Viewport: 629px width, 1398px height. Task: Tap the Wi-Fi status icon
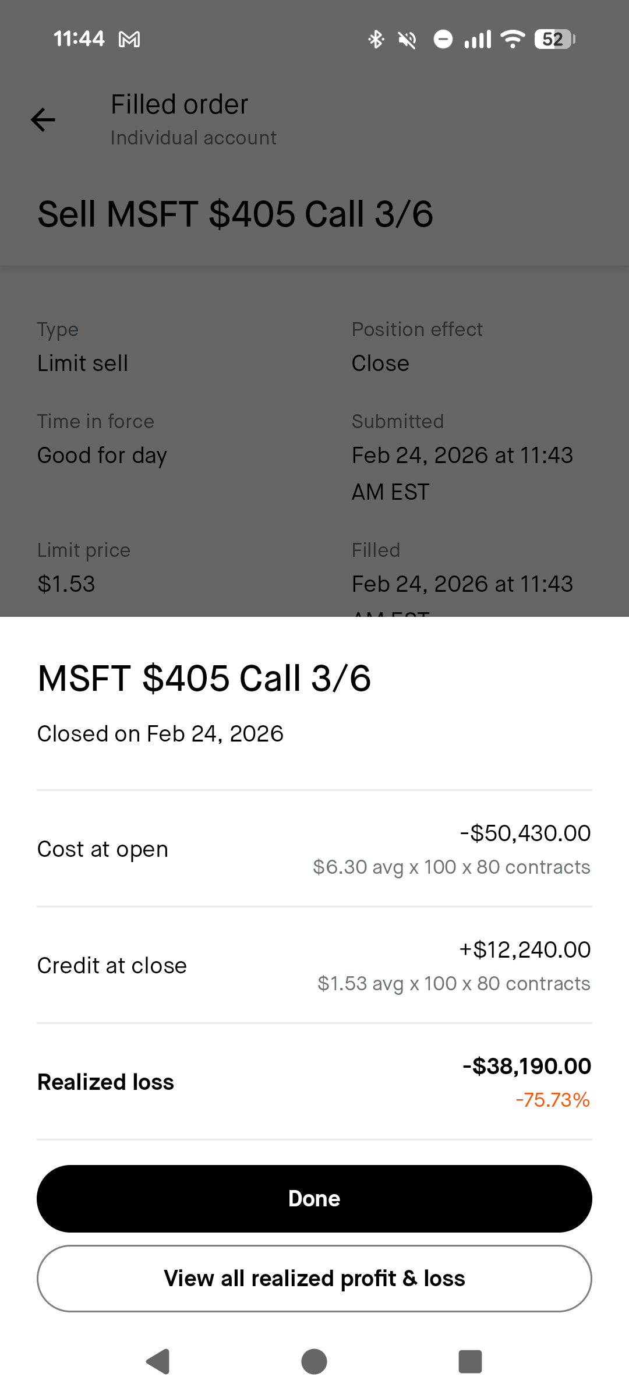tap(513, 39)
